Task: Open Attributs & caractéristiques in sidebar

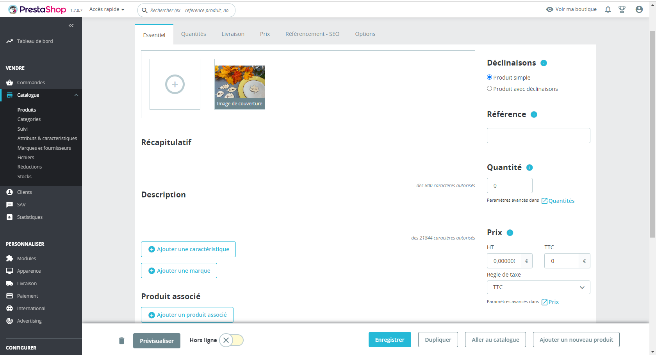Action: [x=47, y=138]
